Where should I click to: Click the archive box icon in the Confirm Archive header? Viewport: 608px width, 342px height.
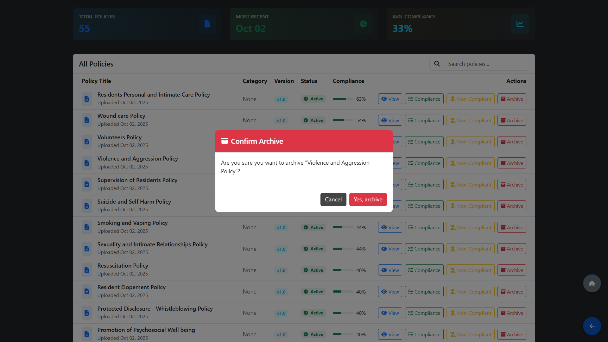point(225,141)
